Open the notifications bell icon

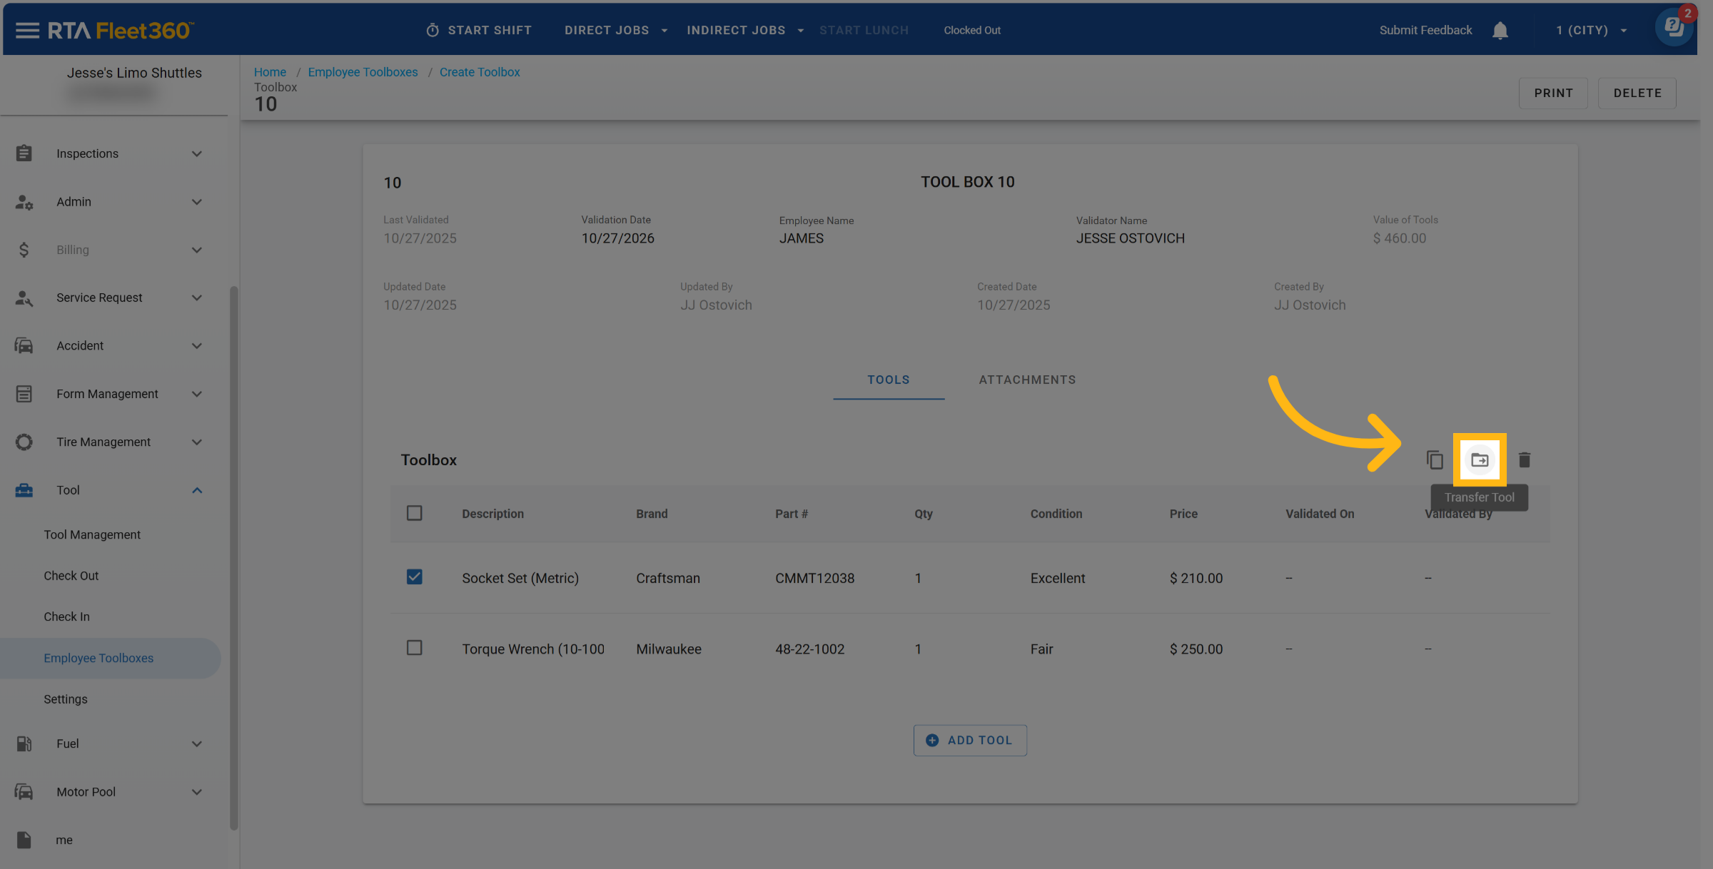tap(1500, 31)
